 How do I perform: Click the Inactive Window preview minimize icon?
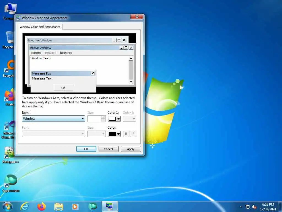[114, 40]
